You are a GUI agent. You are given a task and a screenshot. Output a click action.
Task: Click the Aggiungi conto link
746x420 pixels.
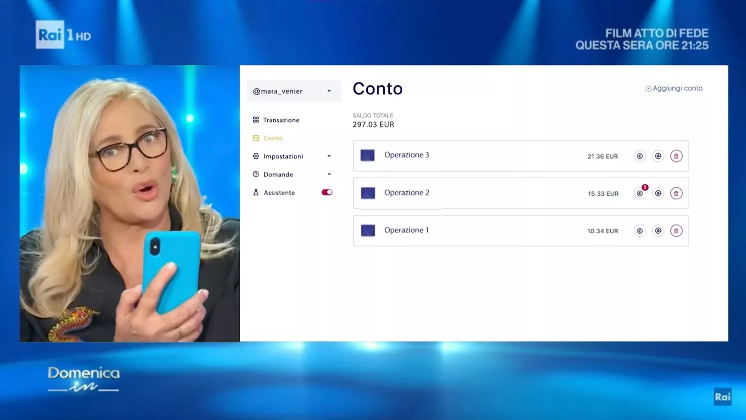click(677, 88)
